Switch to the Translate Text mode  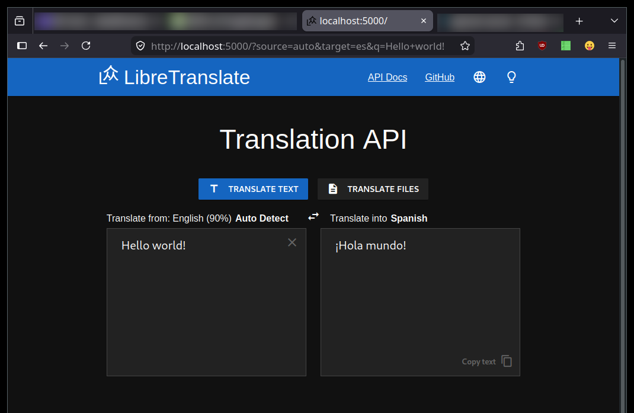(253, 189)
